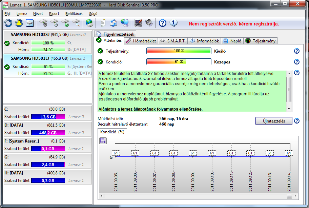Click the globe with disk toolbar icon
The height and width of the screenshot is (208, 309).
(89, 23)
